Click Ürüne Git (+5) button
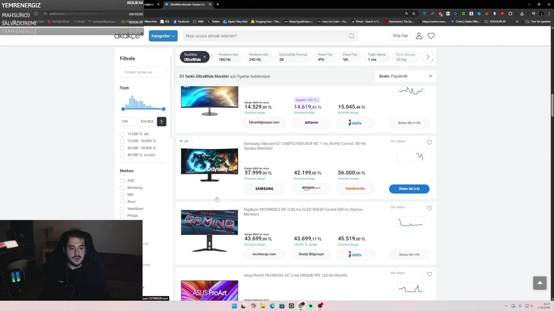The width and height of the screenshot is (554, 311). [409, 254]
